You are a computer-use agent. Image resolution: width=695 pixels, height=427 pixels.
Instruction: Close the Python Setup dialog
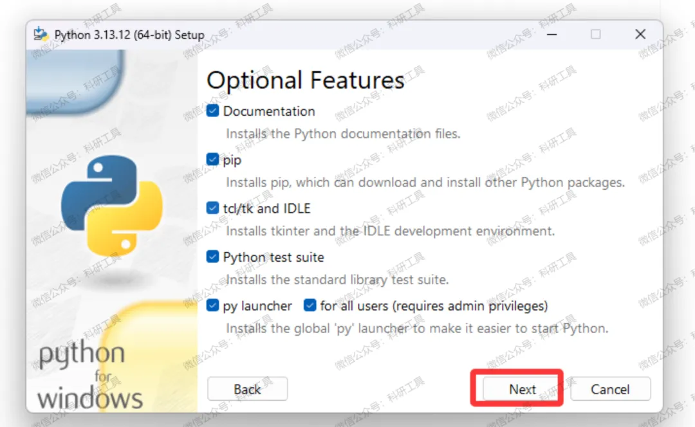(640, 34)
